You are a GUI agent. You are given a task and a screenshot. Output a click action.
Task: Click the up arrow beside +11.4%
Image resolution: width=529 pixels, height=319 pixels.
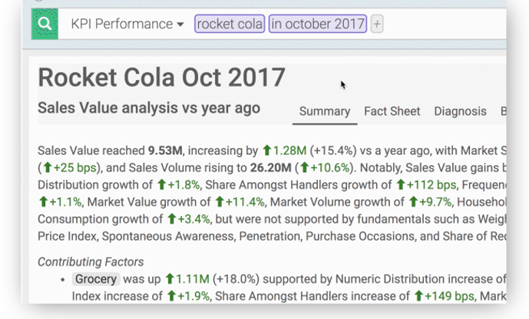point(220,202)
